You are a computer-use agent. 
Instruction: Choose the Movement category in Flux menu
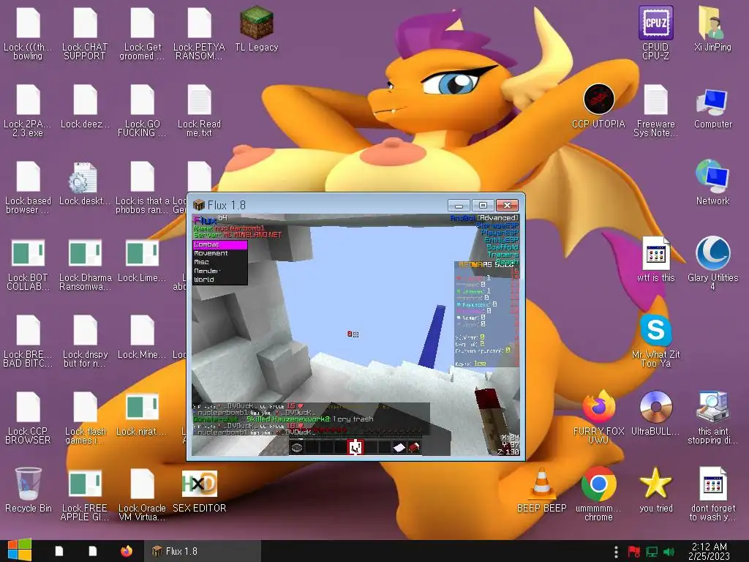coord(219,253)
